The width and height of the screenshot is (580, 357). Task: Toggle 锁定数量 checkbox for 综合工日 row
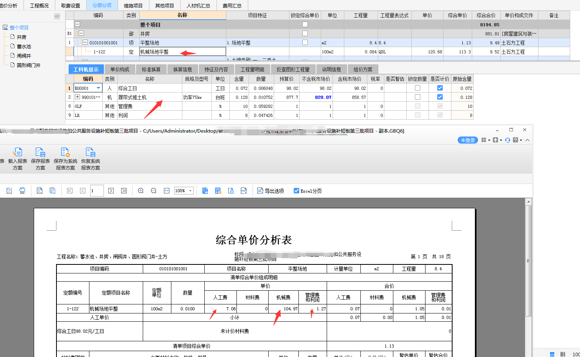[x=417, y=88]
